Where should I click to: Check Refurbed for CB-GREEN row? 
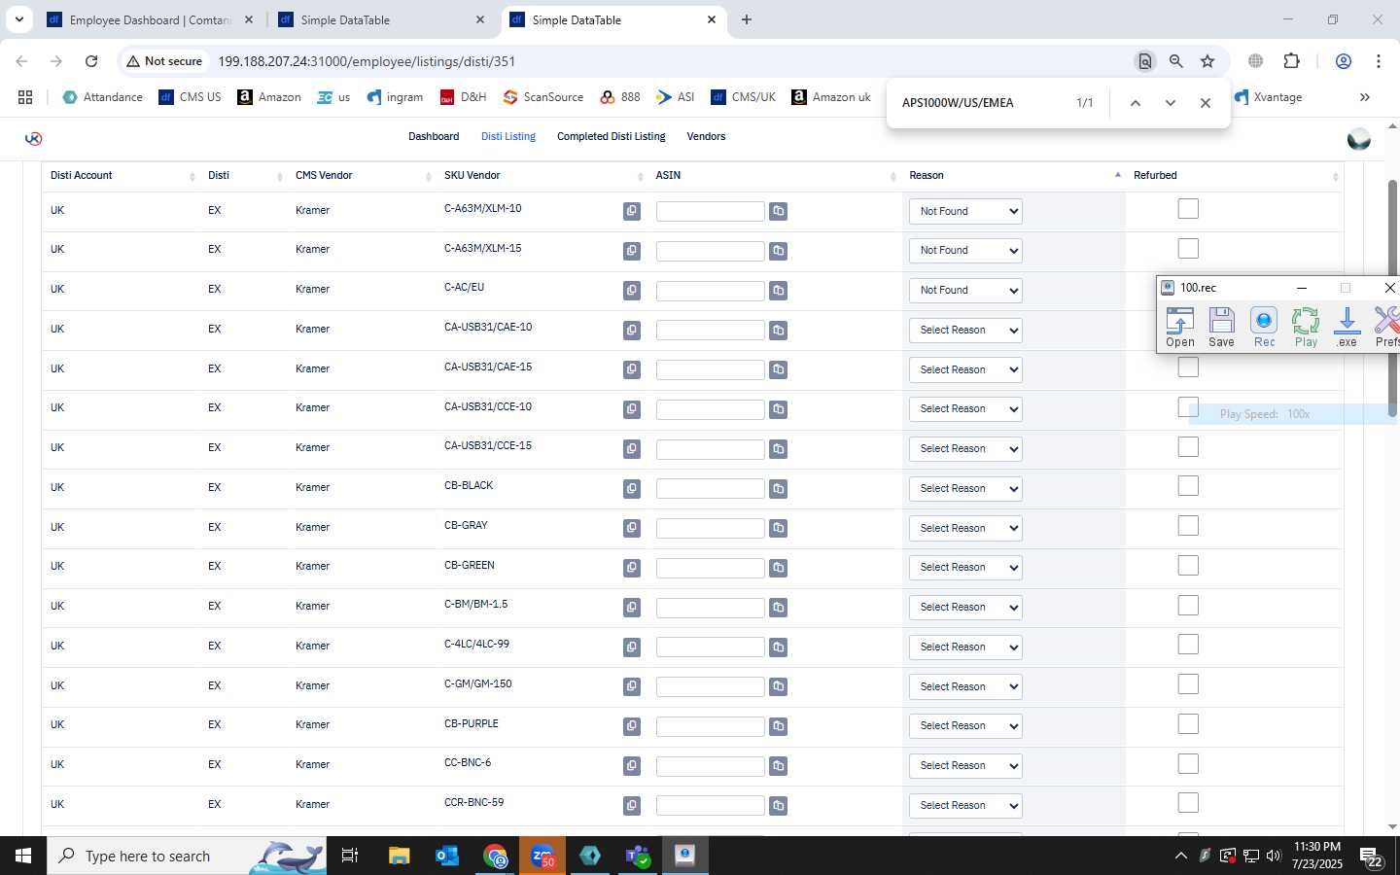(1188, 566)
